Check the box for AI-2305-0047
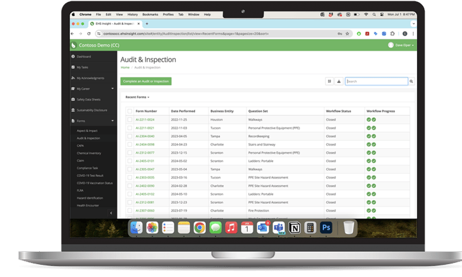Screen dimensions: 462x277 [x=130, y=169]
